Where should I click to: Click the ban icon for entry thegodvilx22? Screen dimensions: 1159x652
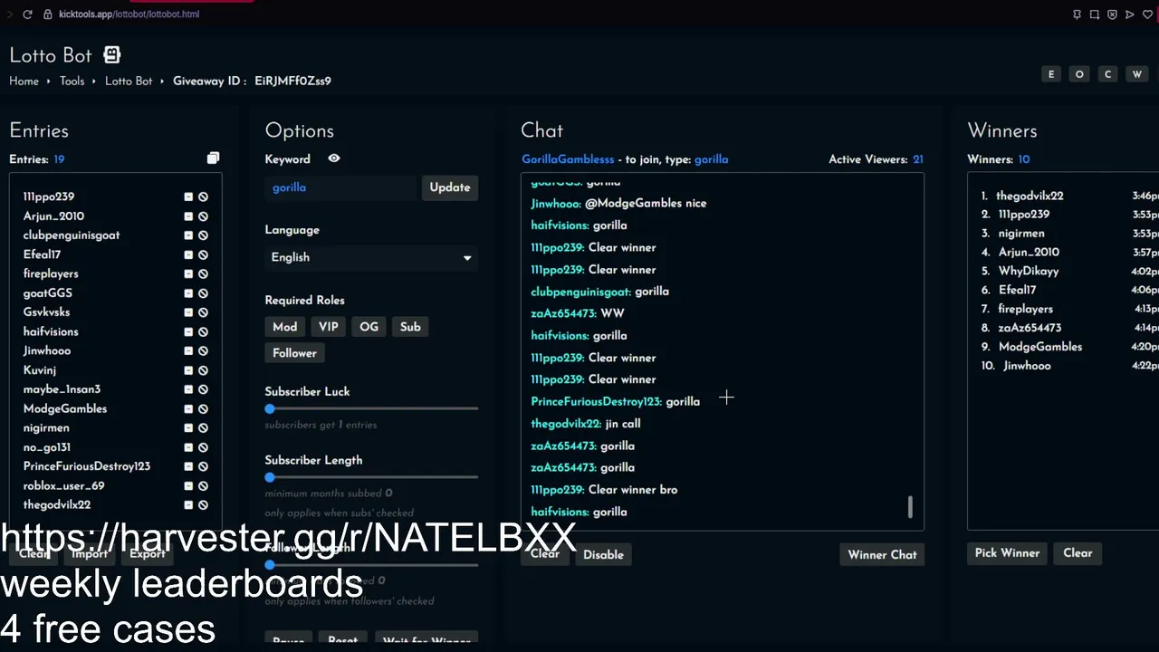[x=203, y=505]
